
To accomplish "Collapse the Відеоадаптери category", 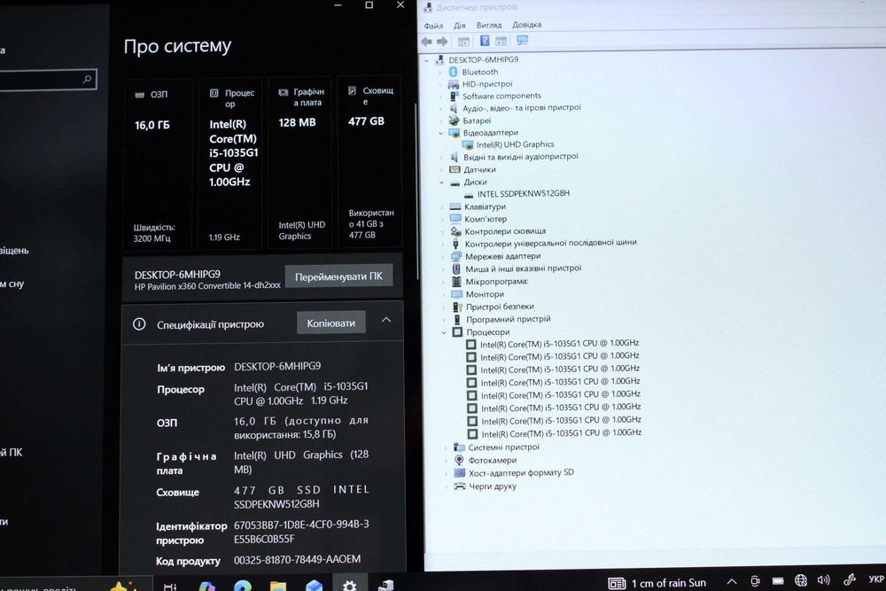I will [x=440, y=133].
